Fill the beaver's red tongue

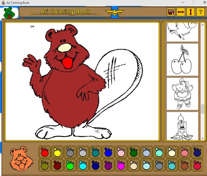pos(68,63)
